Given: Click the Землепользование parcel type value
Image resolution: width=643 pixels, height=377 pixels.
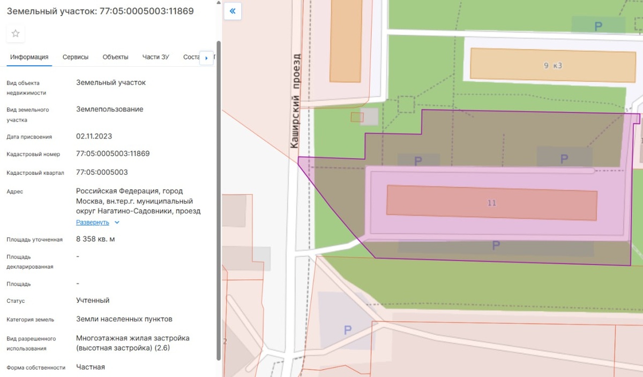Looking at the screenshot, I should [x=110, y=109].
